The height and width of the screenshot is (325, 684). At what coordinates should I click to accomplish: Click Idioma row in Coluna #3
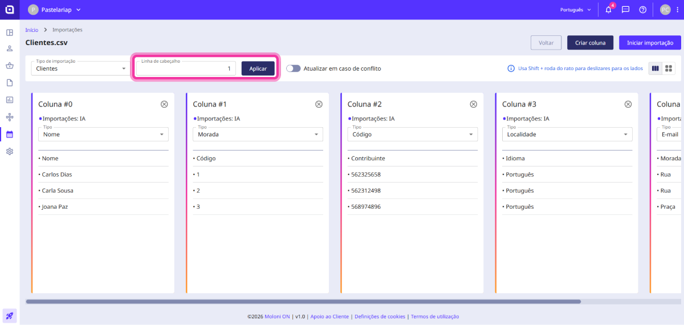(567, 159)
